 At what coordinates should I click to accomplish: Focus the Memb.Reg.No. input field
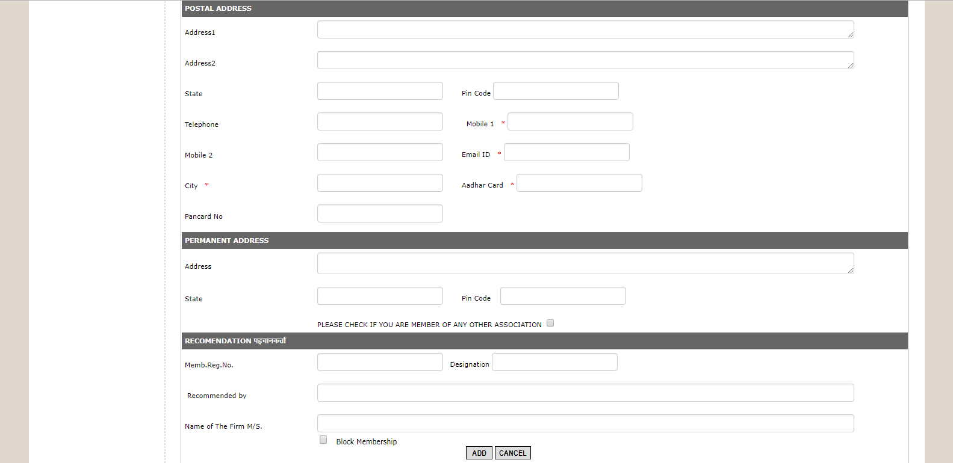[380, 362]
